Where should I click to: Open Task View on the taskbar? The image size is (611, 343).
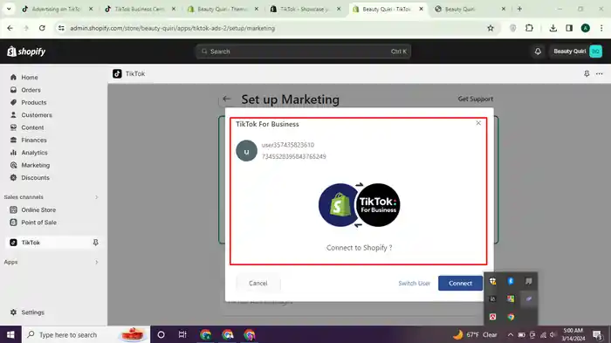pyautogui.click(x=182, y=335)
